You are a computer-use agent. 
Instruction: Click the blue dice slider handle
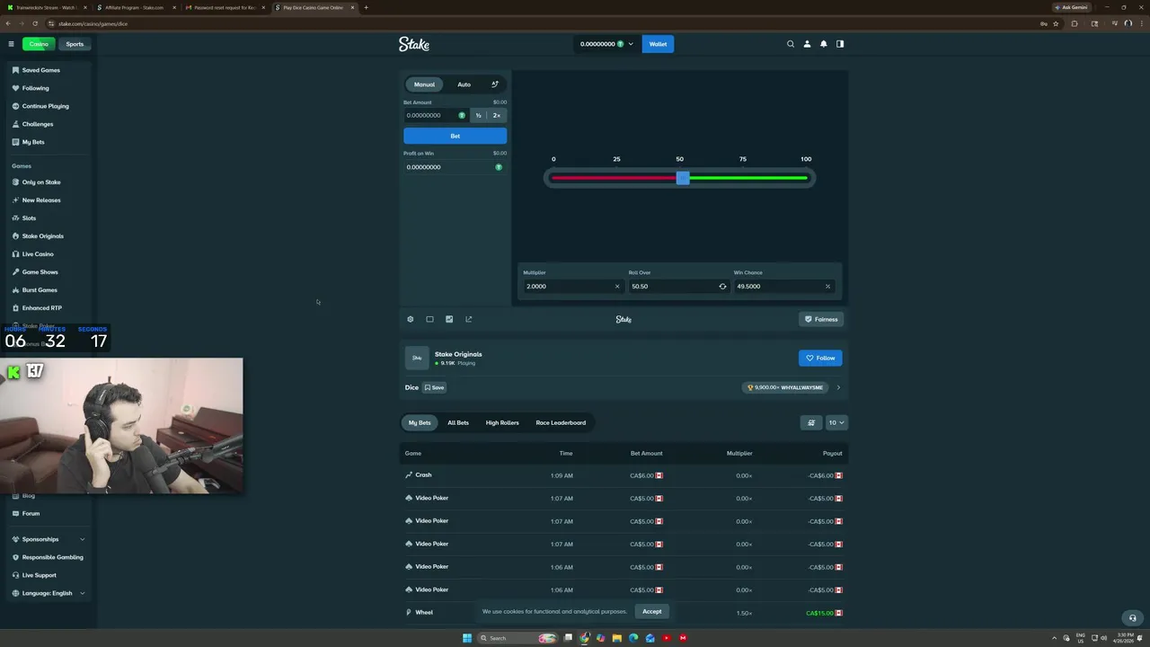(683, 178)
